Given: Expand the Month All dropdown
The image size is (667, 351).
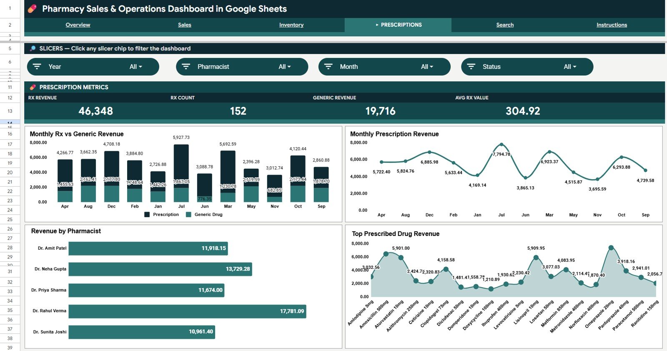Looking at the screenshot, I should pos(427,67).
